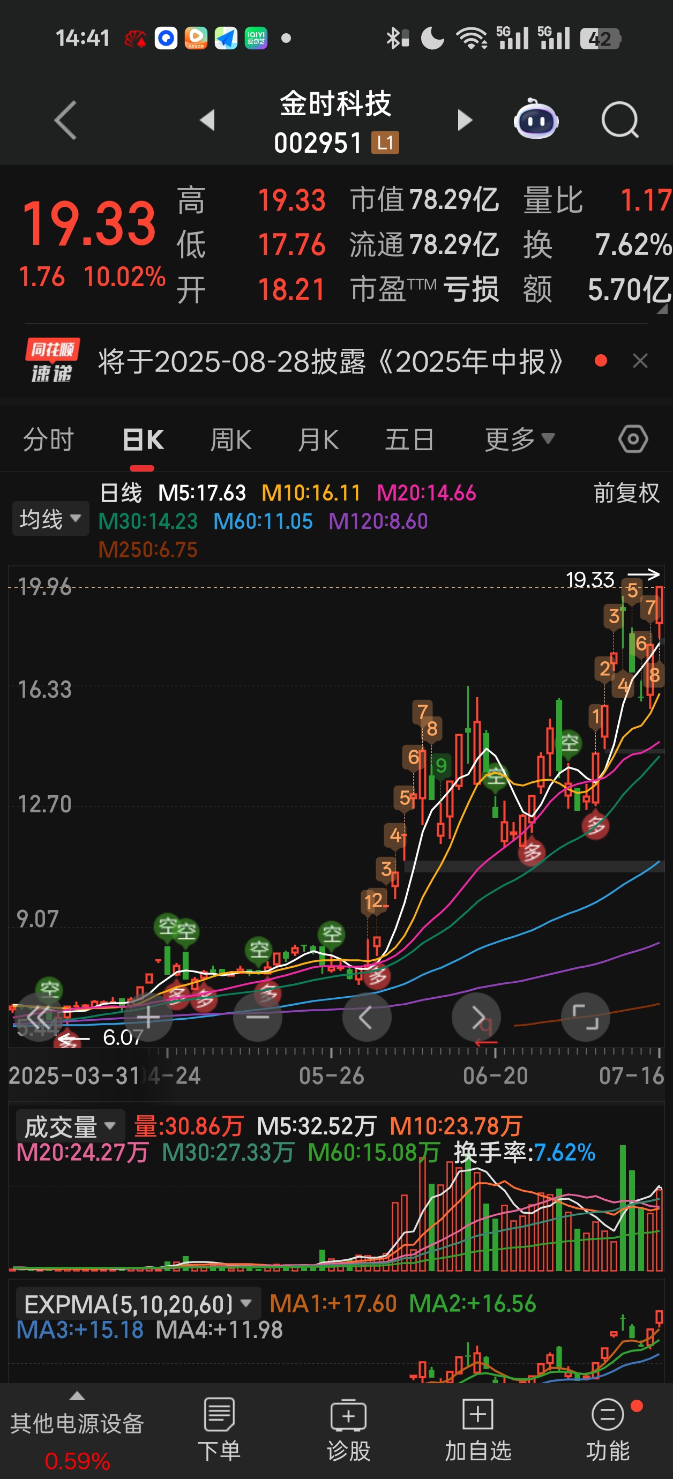Tap the 07-16 date axis label

pyautogui.click(x=632, y=1075)
